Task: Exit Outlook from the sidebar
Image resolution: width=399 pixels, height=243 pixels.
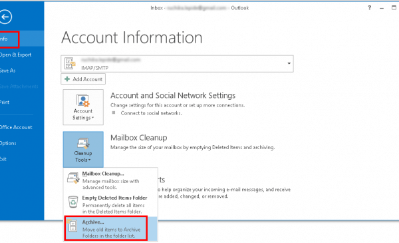Action: 3,159
